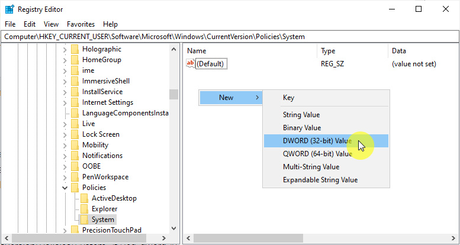Choose DWORD (32-bit) Value from submenu
Screen dimensions: 460x245
317,141
